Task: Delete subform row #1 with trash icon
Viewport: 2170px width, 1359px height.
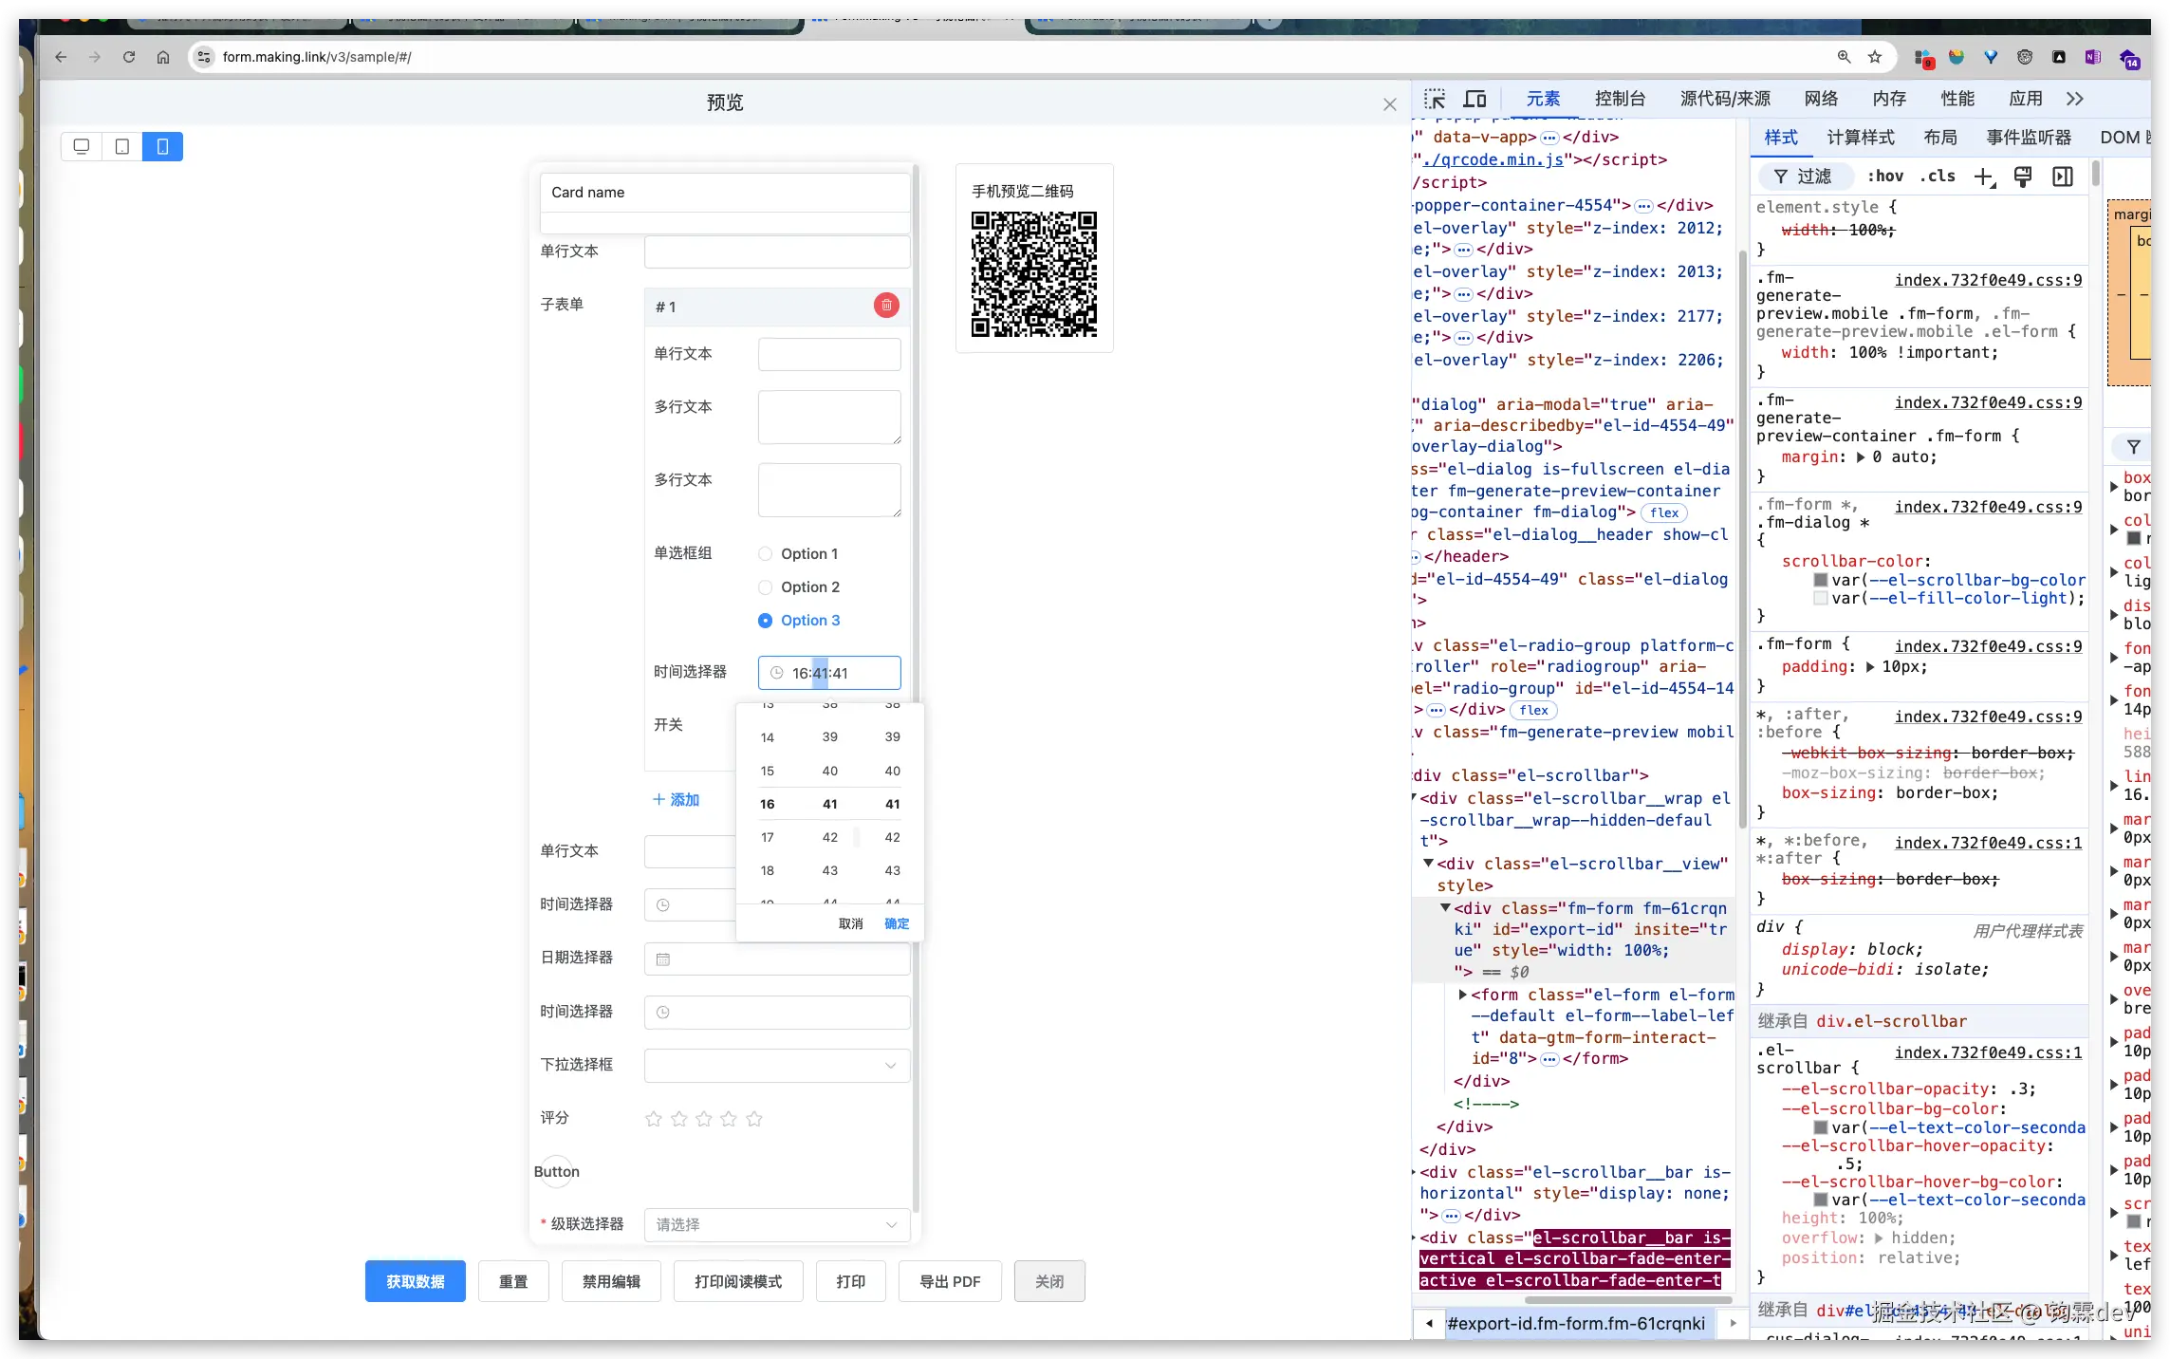Action: point(886,306)
